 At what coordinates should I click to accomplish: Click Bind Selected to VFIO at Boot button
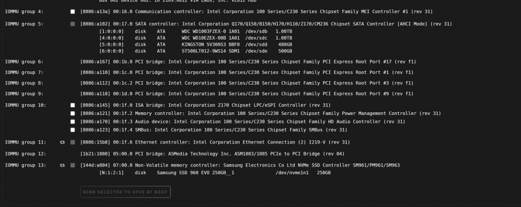pyautogui.click(x=125, y=192)
